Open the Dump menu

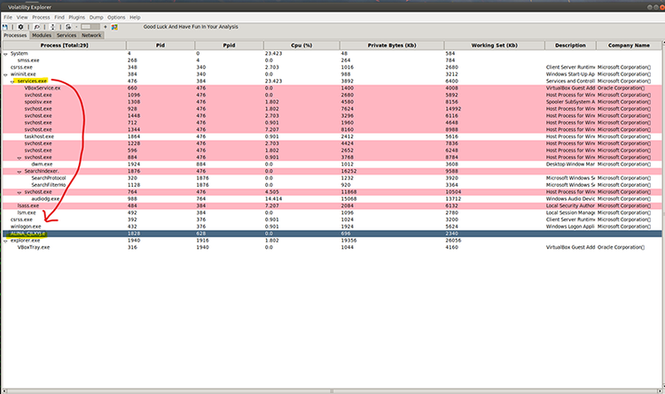tap(97, 18)
